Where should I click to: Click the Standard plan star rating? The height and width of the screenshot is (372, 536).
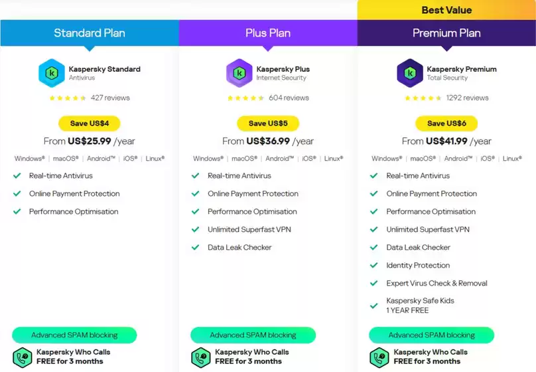(x=68, y=98)
